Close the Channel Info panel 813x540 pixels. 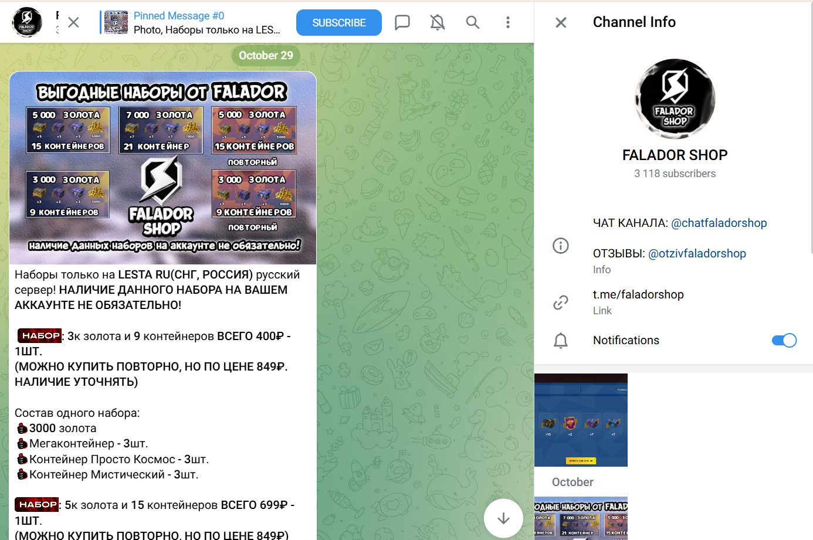[x=561, y=22]
